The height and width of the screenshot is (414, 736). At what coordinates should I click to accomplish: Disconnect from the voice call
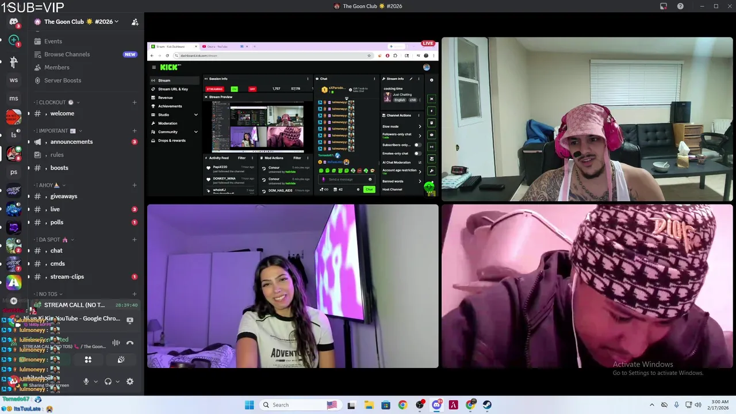click(x=130, y=343)
